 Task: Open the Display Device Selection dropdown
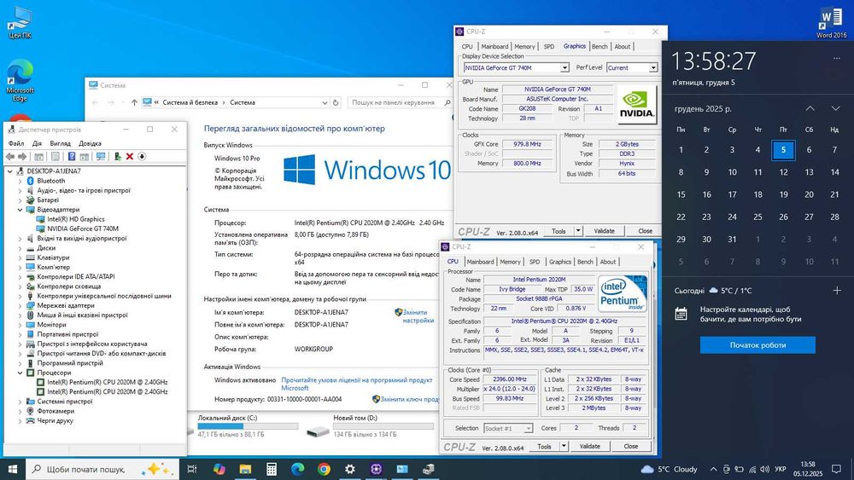564,68
